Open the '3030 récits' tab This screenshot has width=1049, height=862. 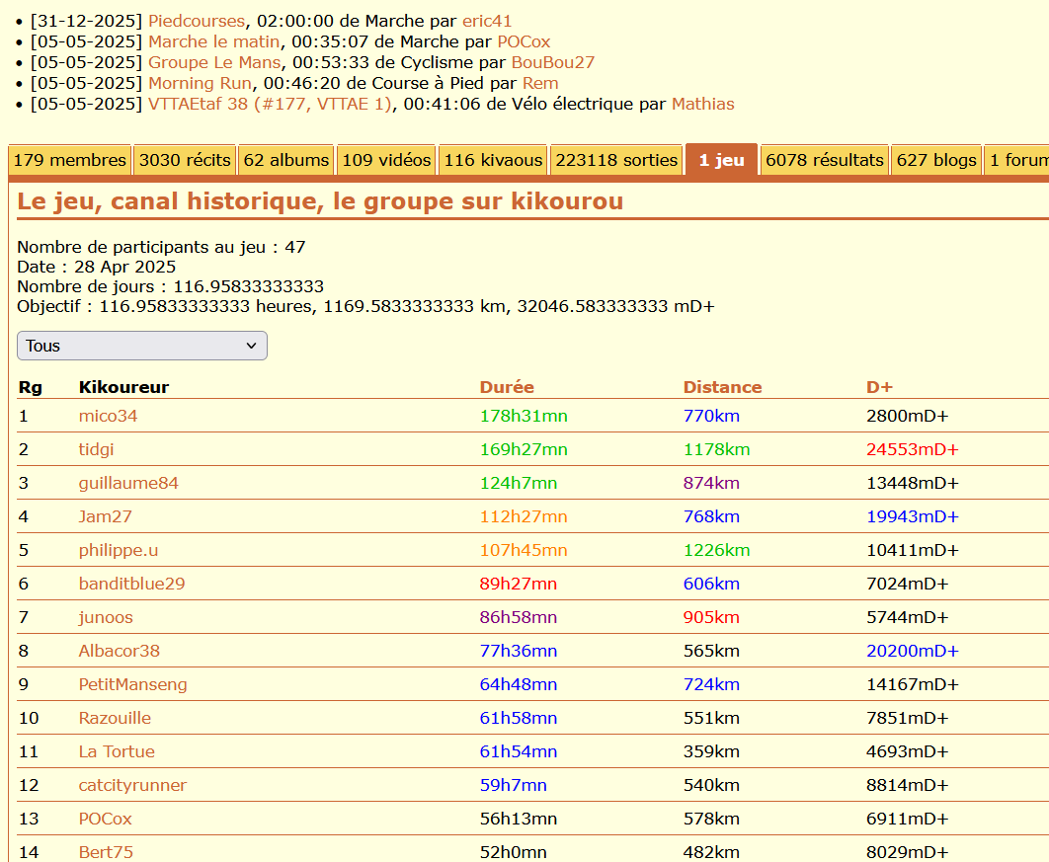185,160
